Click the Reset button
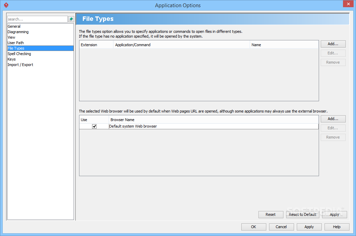Viewport: 356px width, 236px height. point(271,215)
